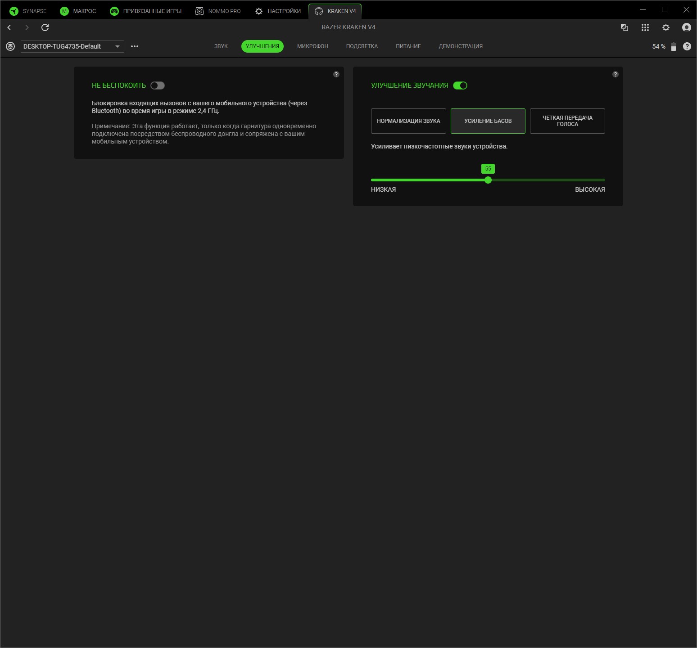This screenshot has width=697, height=648.
Task: Choose Четкая передача голоса enhancement
Action: coord(567,121)
